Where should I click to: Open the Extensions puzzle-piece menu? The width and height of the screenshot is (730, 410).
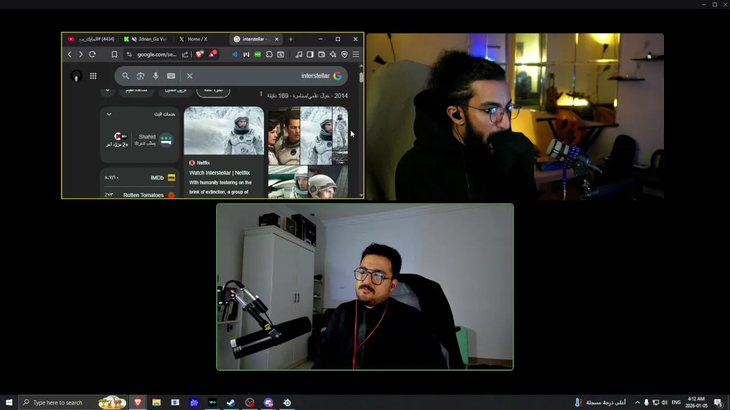(269, 55)
